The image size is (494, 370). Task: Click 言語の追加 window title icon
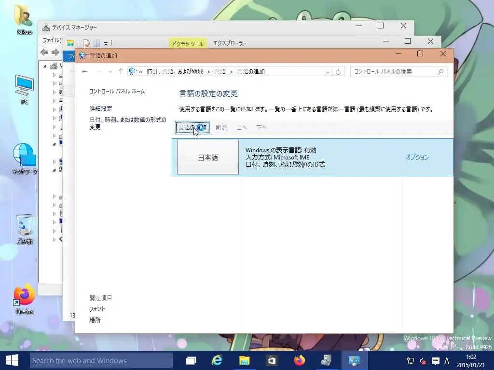point(83,56)
